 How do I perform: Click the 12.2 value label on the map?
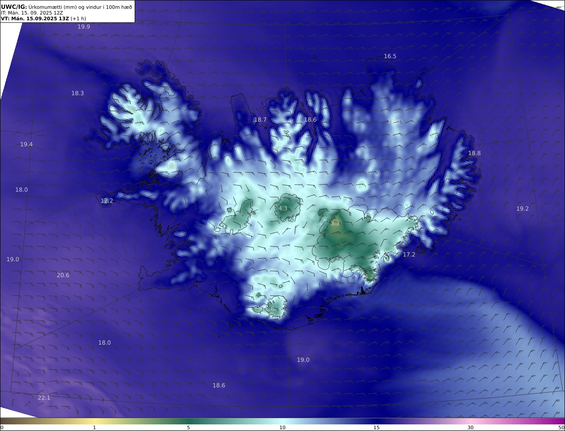(x=107, y=201)
